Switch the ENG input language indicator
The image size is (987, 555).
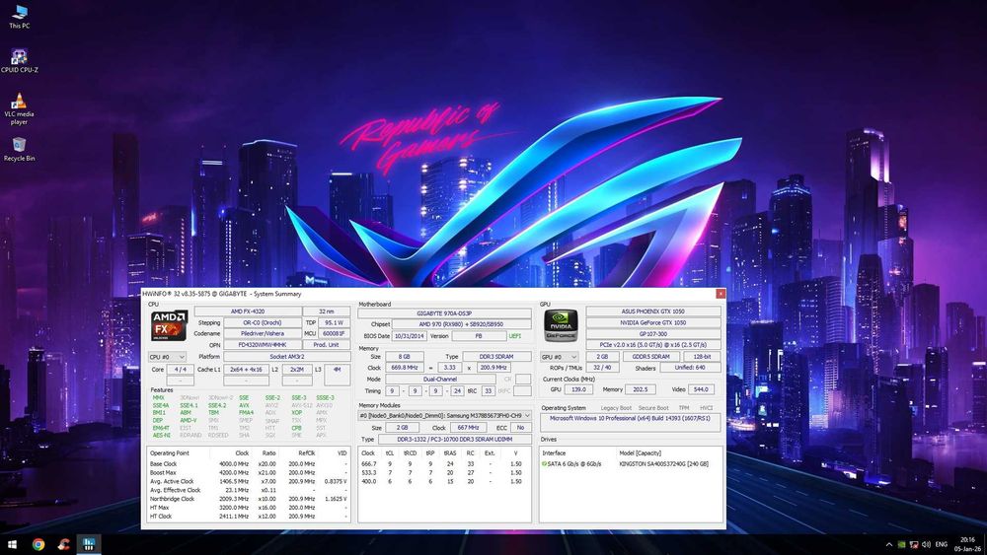942,544
